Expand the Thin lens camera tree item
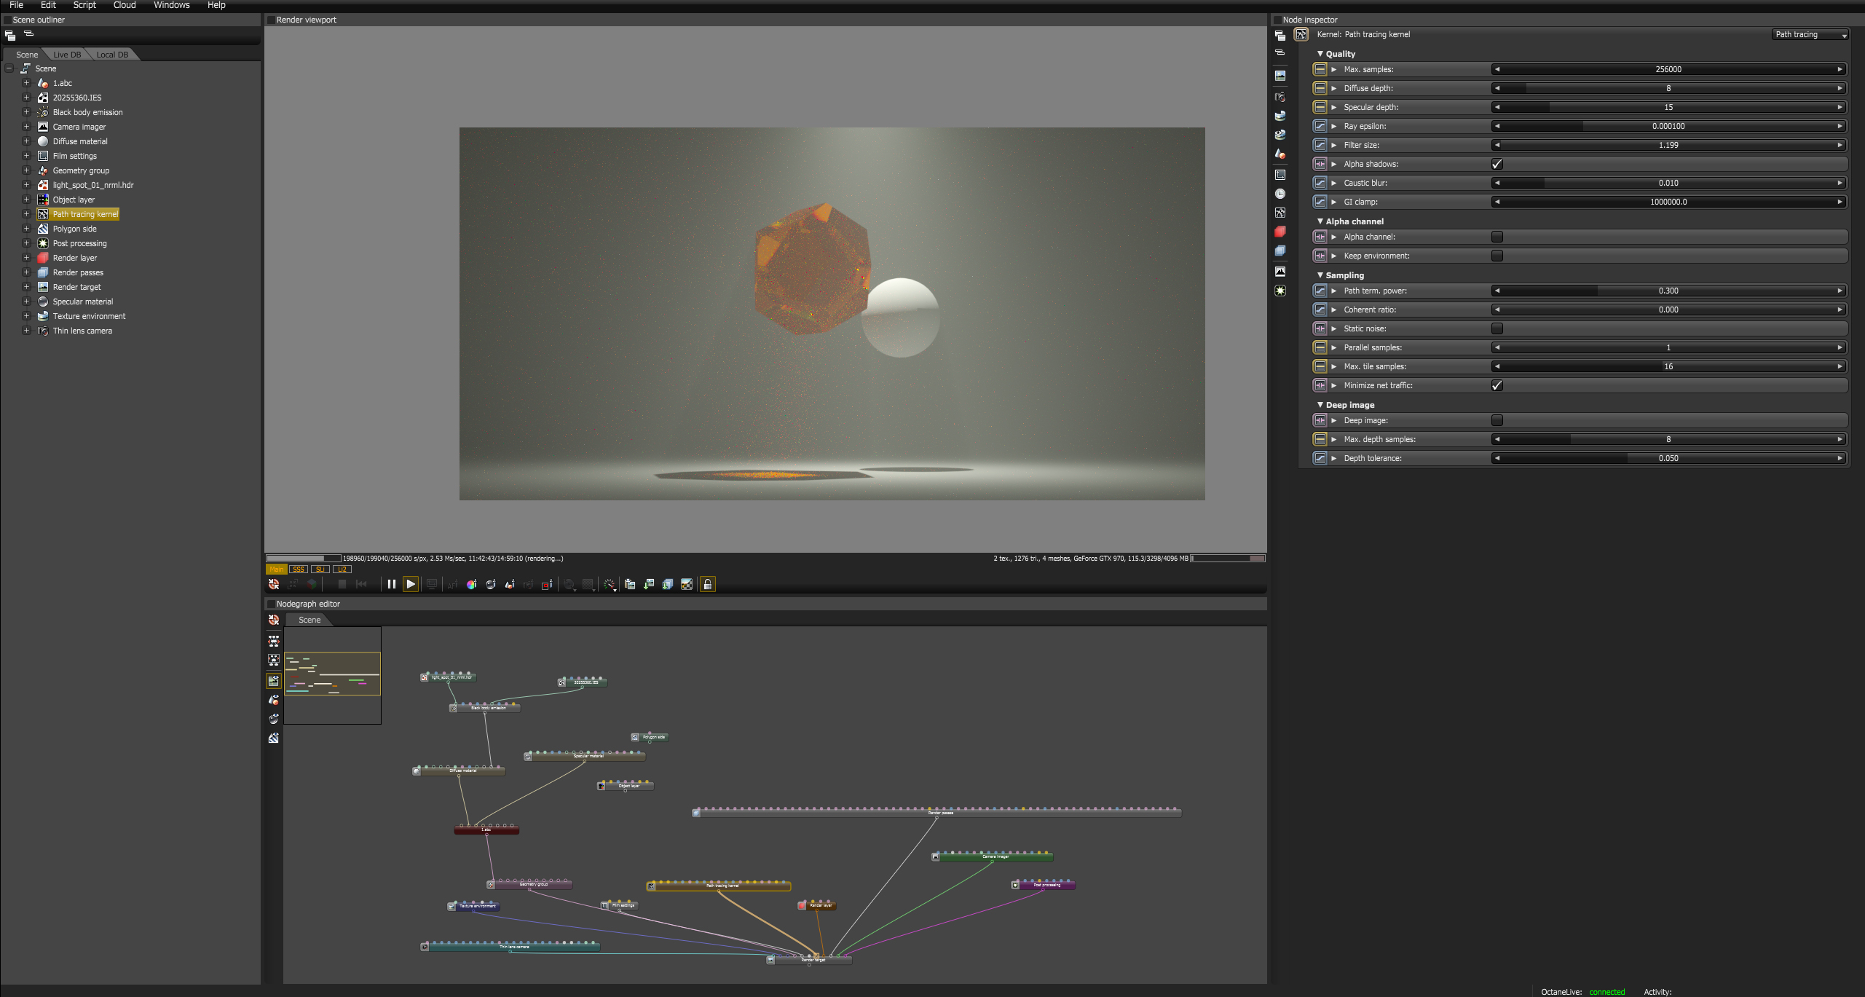Viewport: 1865px width, 997px height. tap(26, 331)
